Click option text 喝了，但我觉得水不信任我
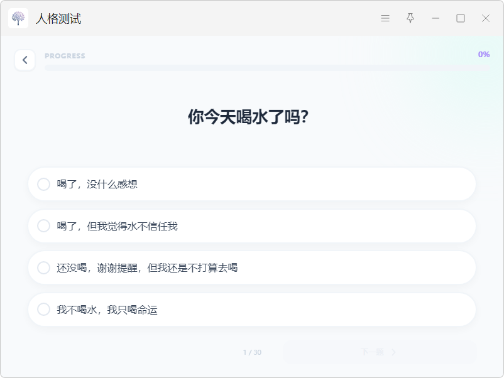The height and width of the screenshot is (378, 504). point(118,226)
